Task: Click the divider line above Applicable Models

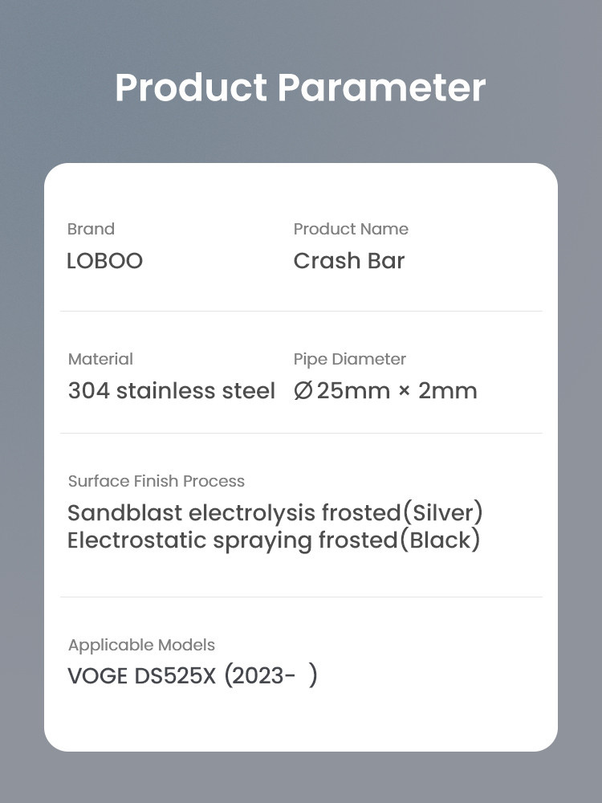Action: point(301,597)
